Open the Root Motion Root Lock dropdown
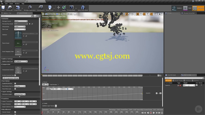 pyautogui.click(x=20, y=86)
